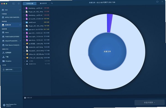Tick the 101 MB Plugin_Alli dmg checkbox
Image resolution: width=166 pixels, height=108 pixels.
click(x=24, y=26)
